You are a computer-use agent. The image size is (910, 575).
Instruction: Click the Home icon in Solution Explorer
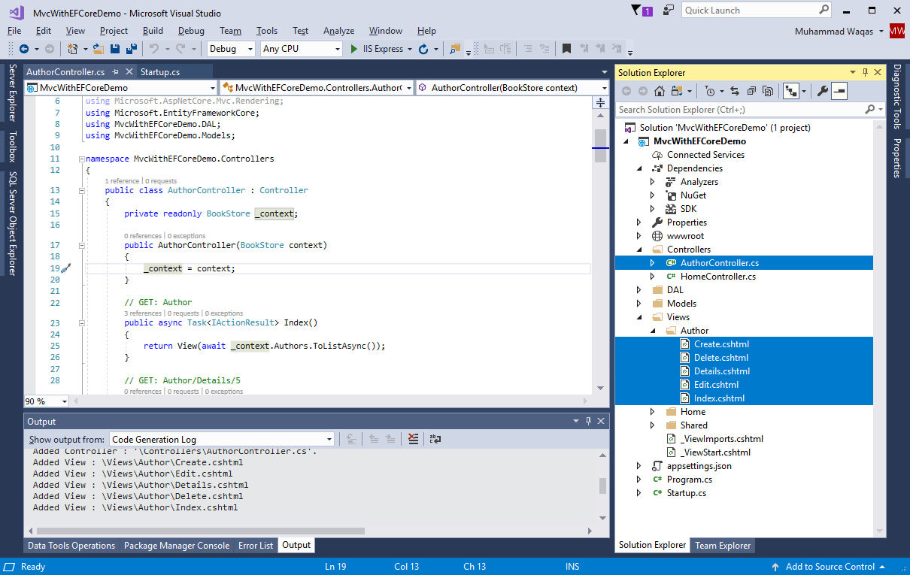[660, 91]
